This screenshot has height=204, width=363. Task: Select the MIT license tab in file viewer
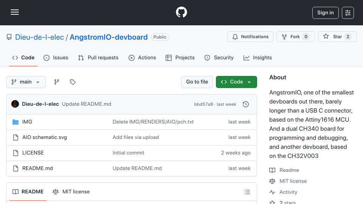tap(71, 192)
